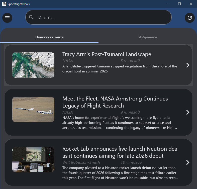Minimize the SpaceflightNews window
The width and height of the screenshot is (197, 189).
[168, 4]
